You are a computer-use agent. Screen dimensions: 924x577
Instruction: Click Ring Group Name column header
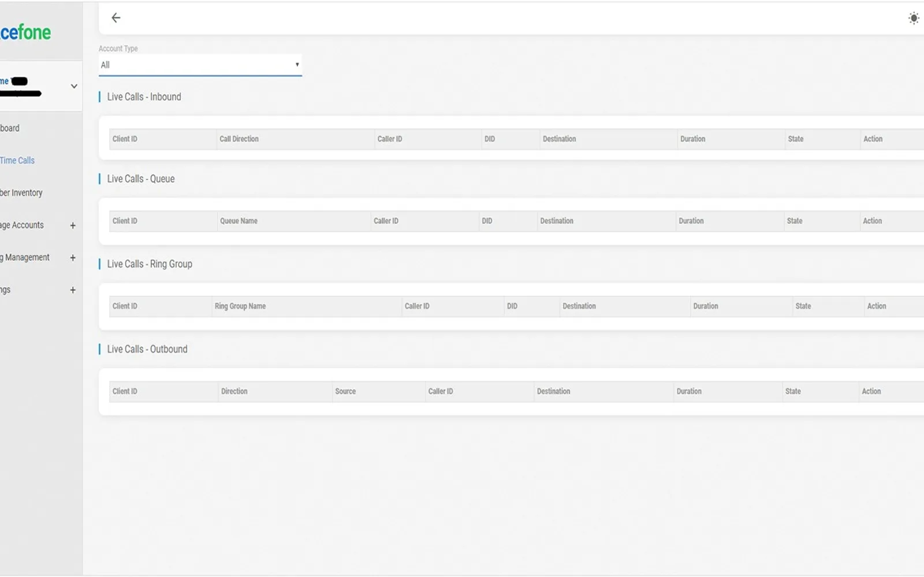(240, 306)
